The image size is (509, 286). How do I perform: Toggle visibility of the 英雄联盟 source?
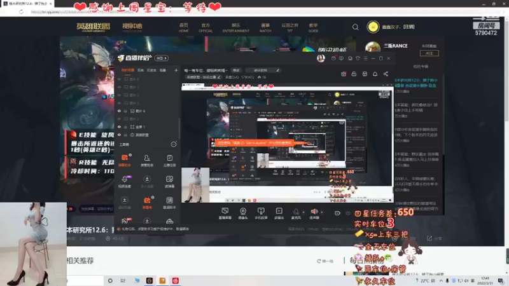119,135
